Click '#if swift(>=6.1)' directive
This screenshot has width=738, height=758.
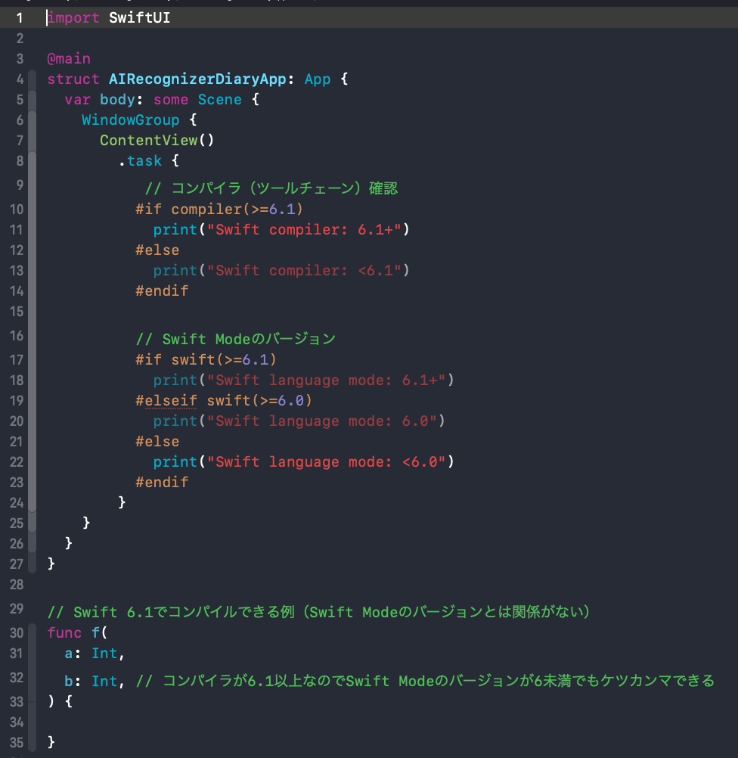pos(206,359)
